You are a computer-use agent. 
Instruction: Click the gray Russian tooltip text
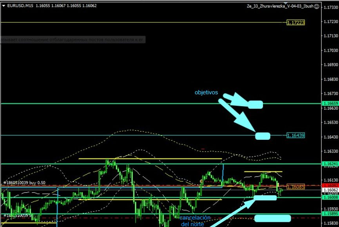tap(73, 40)
